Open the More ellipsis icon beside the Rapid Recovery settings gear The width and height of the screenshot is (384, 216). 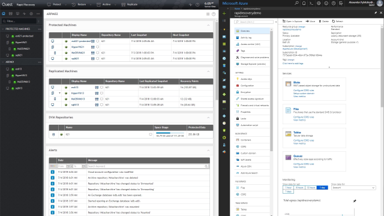tap(38, 14)
